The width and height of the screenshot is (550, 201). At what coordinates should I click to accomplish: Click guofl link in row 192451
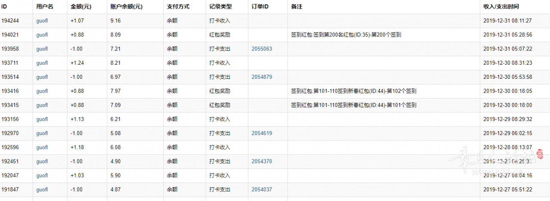(x=42, y=162)
